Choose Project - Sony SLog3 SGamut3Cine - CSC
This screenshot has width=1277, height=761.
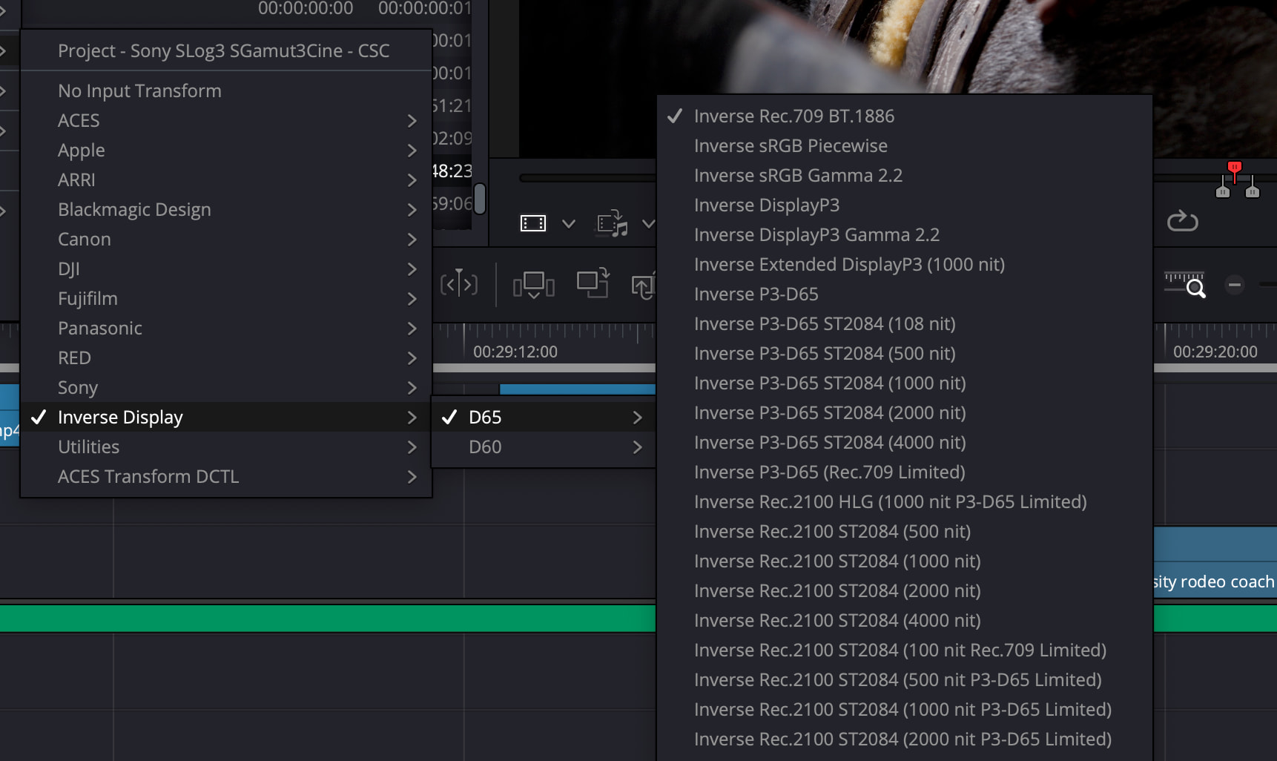tap(223, 51)
